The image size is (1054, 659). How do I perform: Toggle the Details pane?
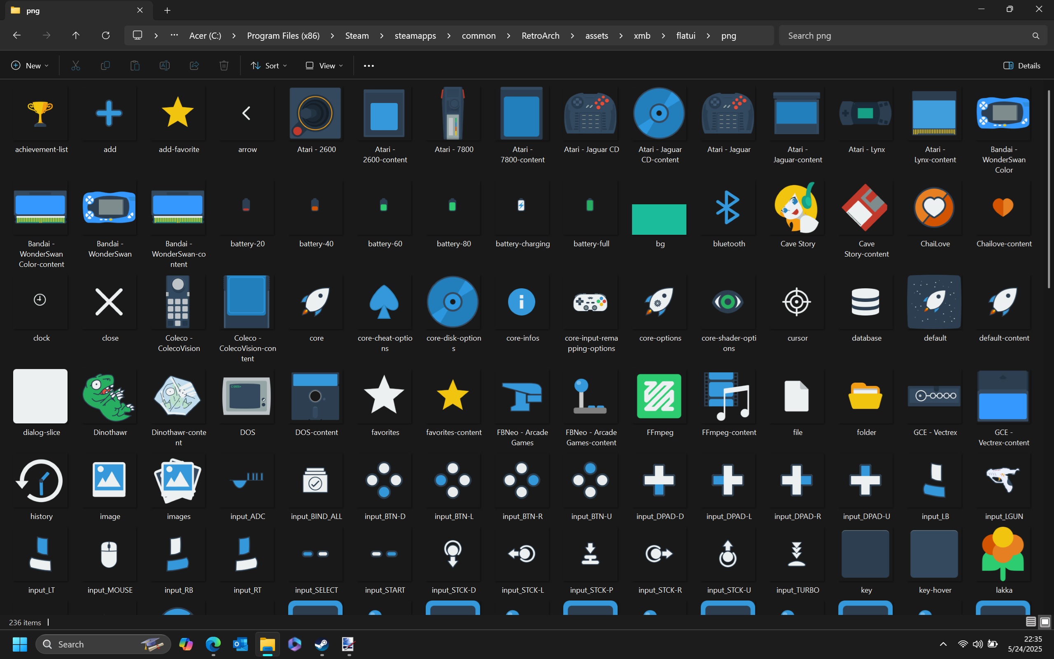pos(1022,65)
